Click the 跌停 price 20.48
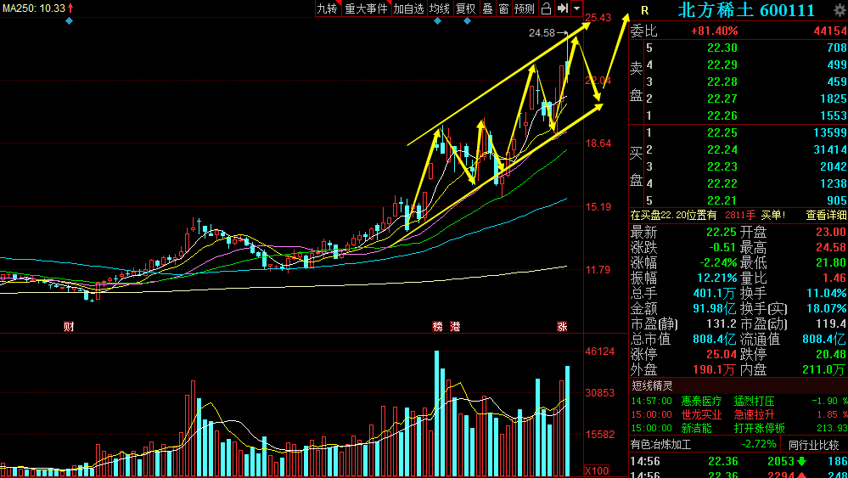 (x=831, y=355)
